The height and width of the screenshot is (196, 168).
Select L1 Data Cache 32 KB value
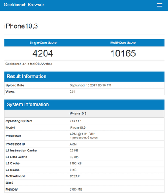pyautogui.click(x=74, y=157)
